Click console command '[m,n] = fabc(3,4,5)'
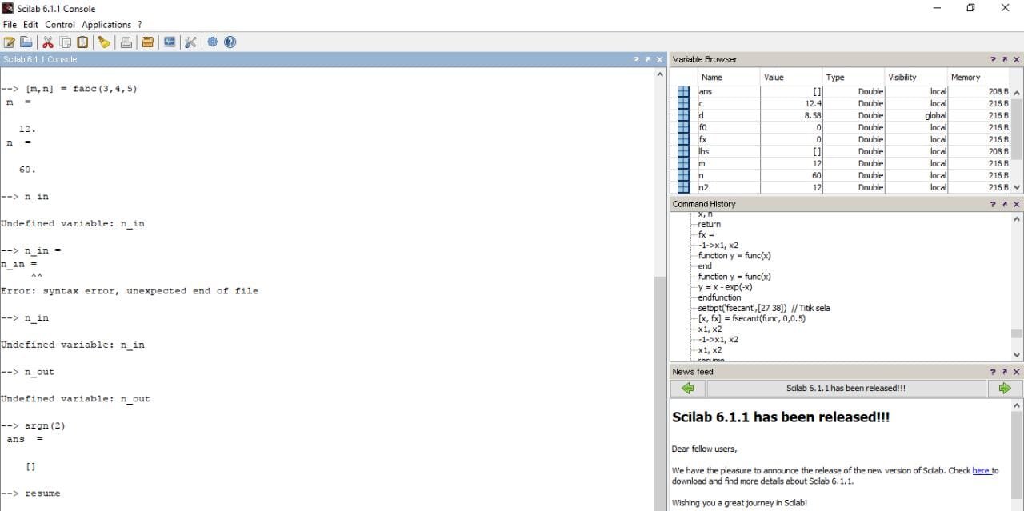The image size is (1024, 511). pyautogui.click(x=81, y=89)
